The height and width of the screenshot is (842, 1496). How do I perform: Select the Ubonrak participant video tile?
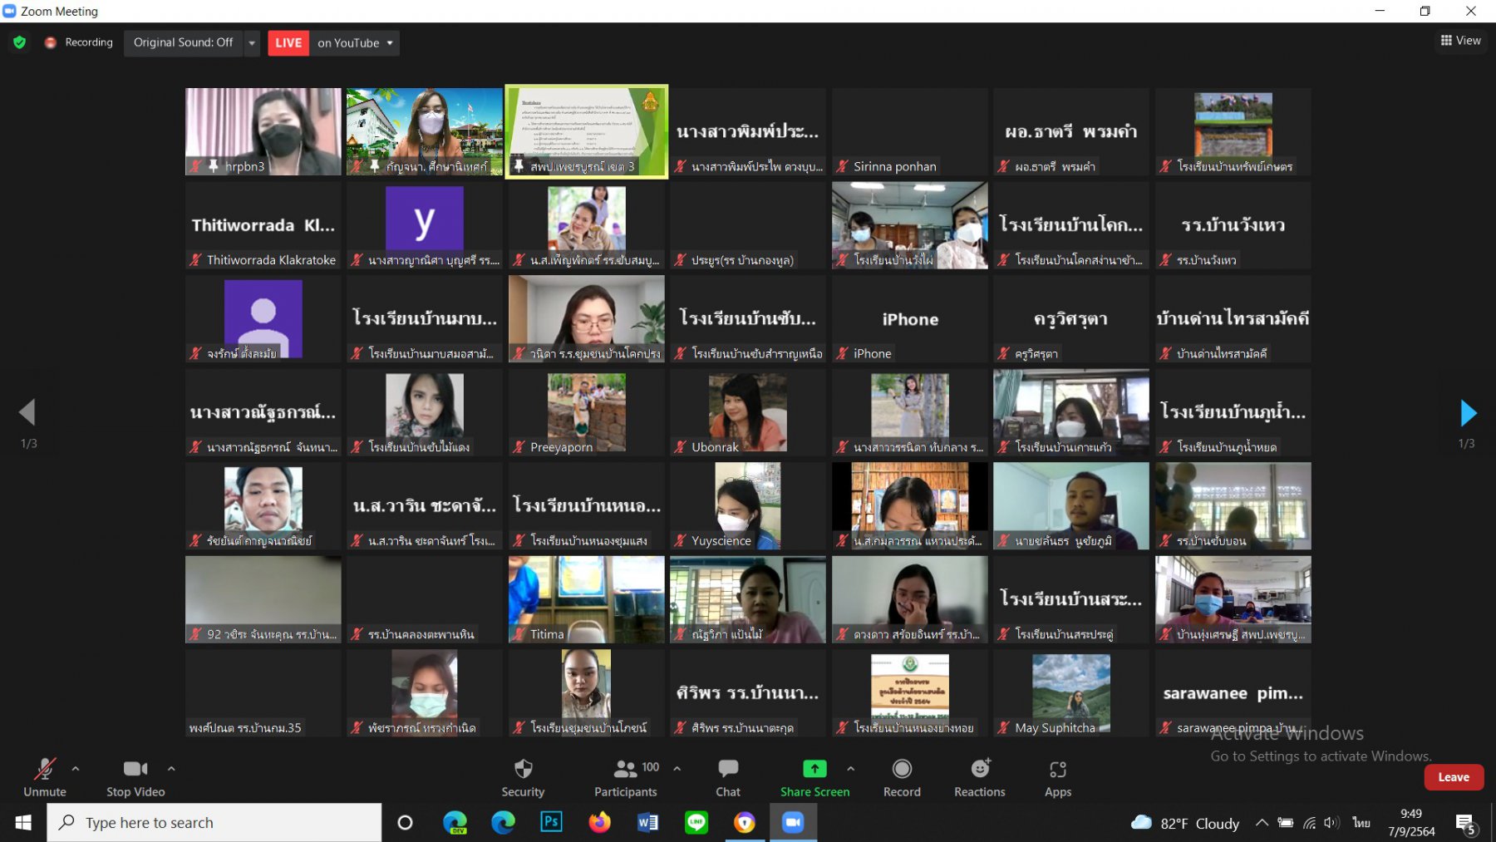coord(747,413)
